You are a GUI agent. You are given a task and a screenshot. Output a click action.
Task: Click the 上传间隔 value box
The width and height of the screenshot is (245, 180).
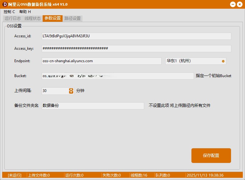tap(55, 91)
